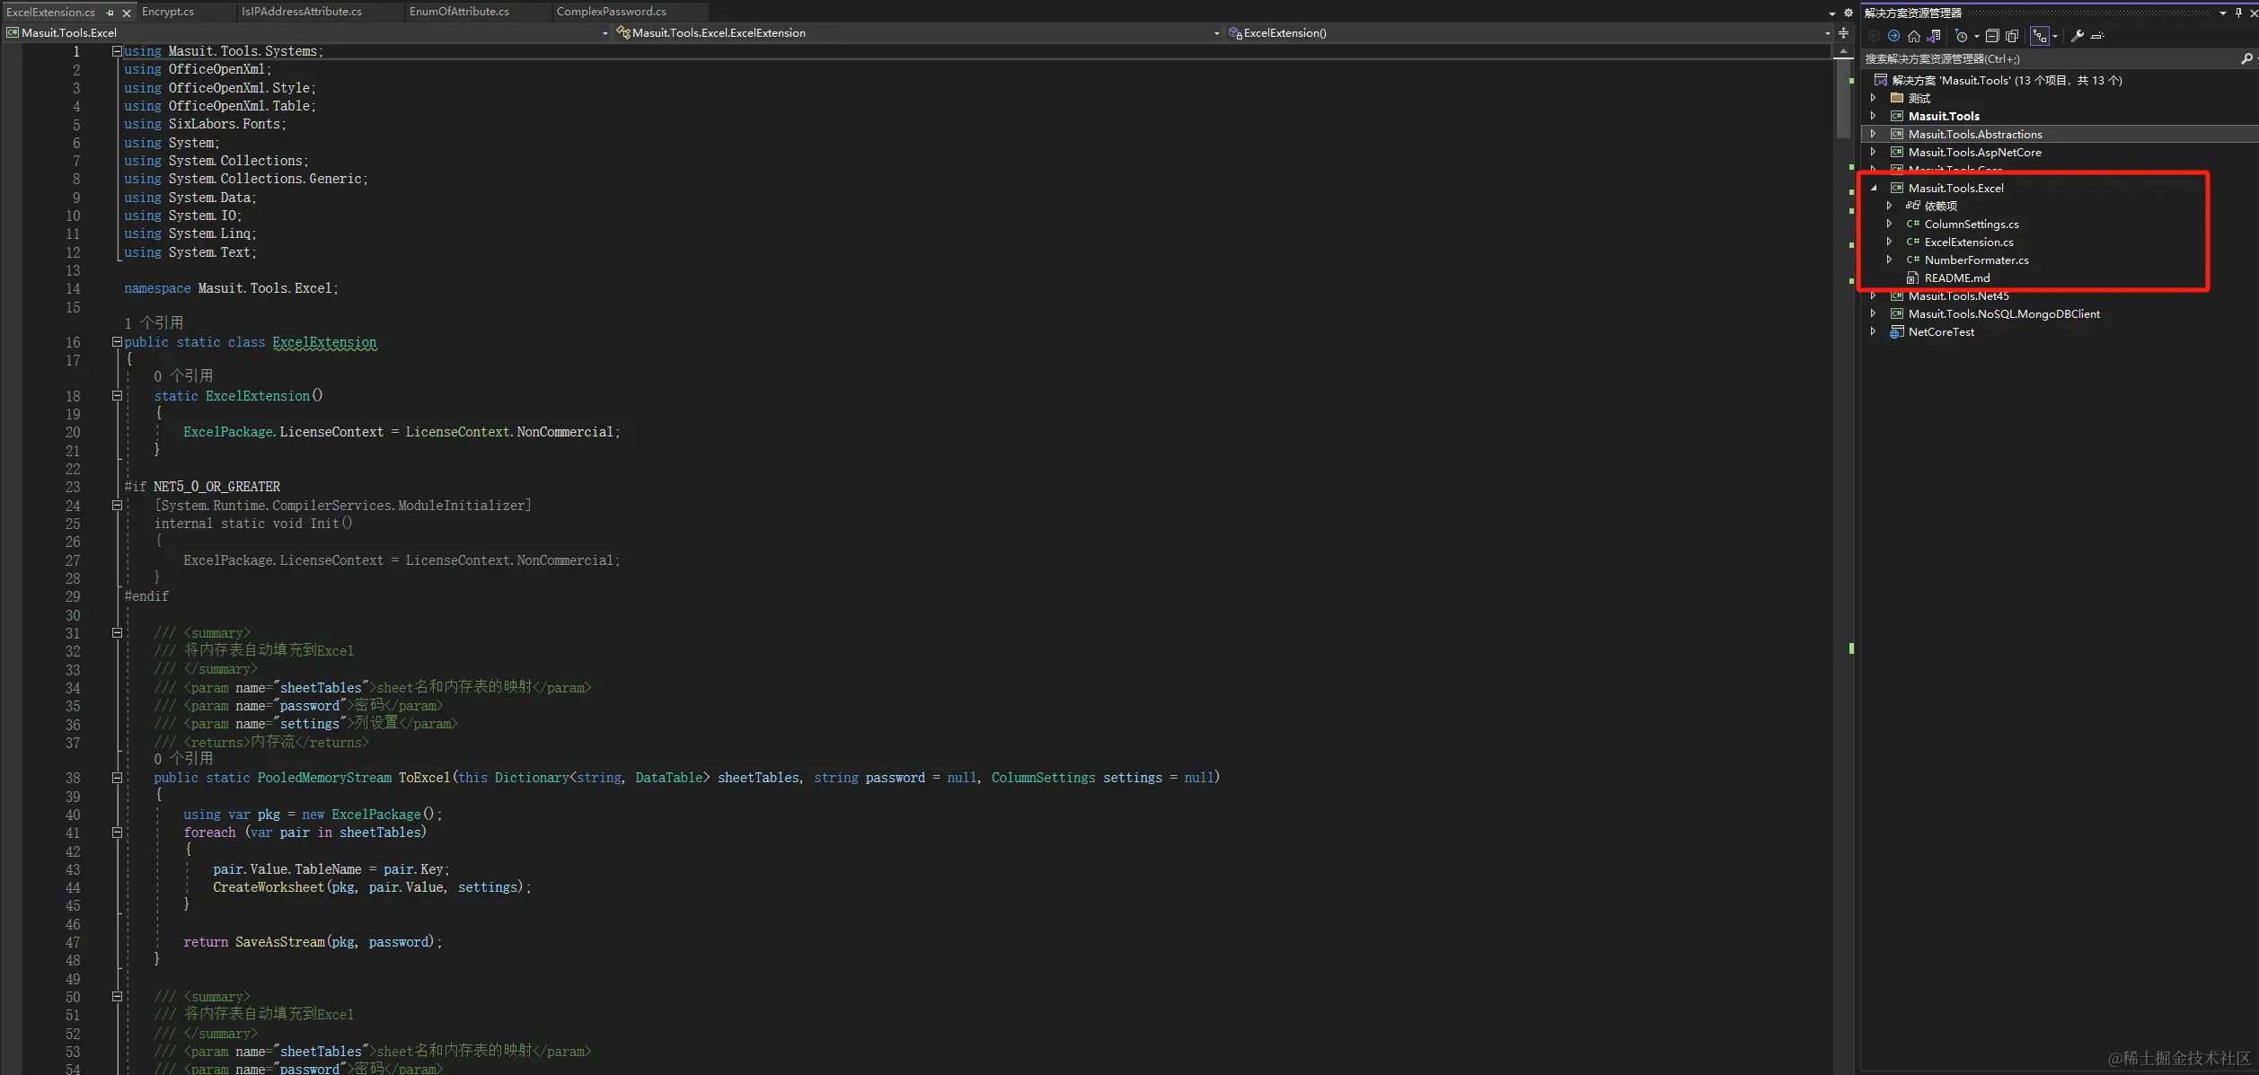The width and height of the screenshot is (2259, 1075).
Task: Toggle the pin on ExcelExtension.cs tab
Action: [x=110, y=13]
